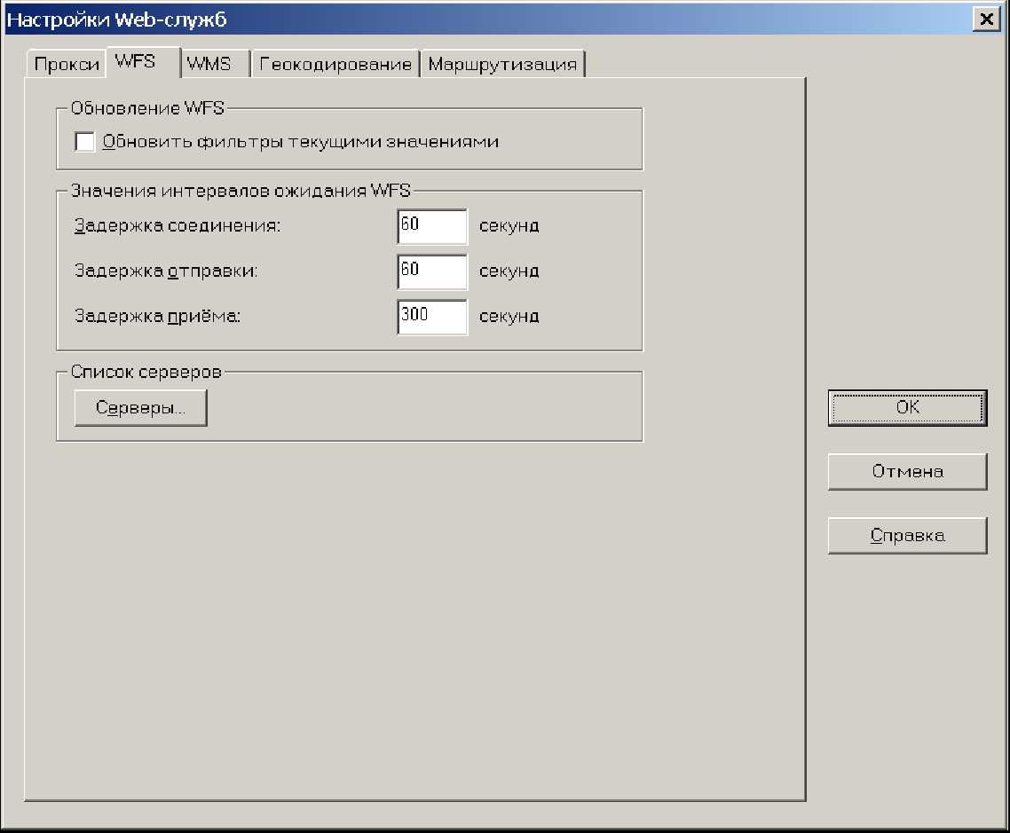The width and height of the screenshot is (1010, 833).
Task: Click the Задержка соединения input field
Action: tap(432, 226)
